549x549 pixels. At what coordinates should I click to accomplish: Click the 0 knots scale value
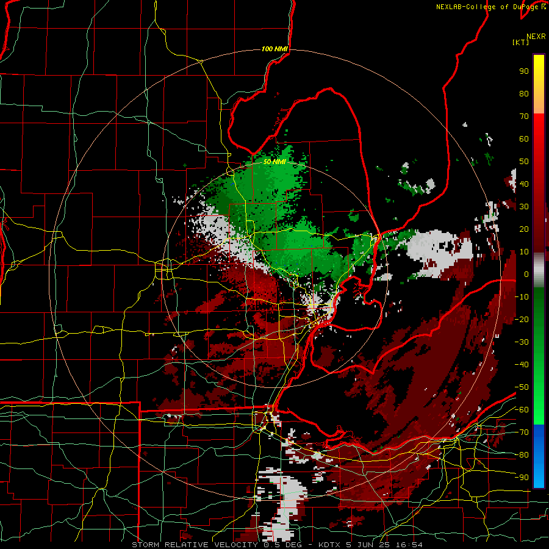(526, 274)
